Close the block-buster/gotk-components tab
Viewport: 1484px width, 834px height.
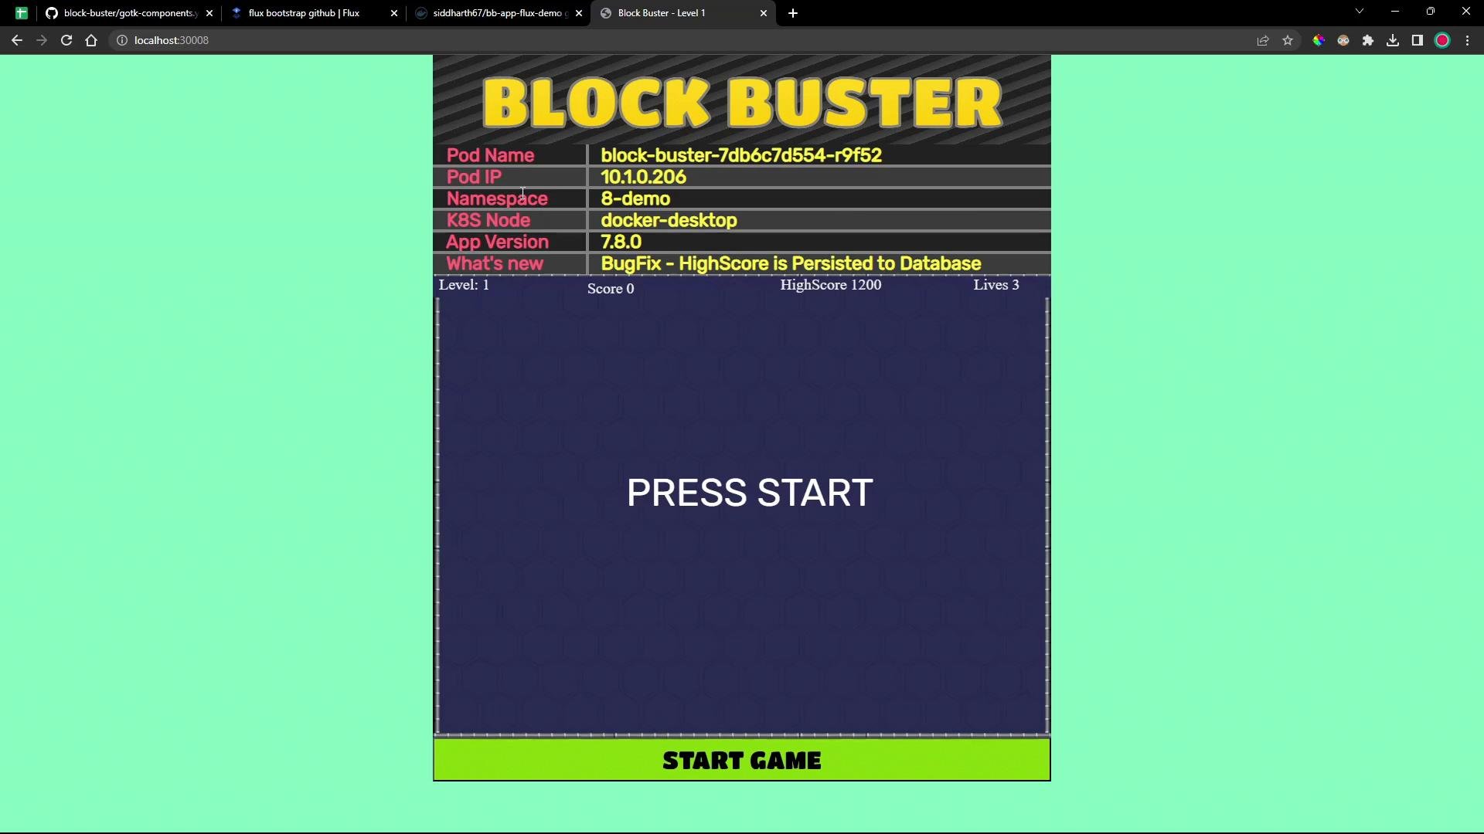[209, 13]
